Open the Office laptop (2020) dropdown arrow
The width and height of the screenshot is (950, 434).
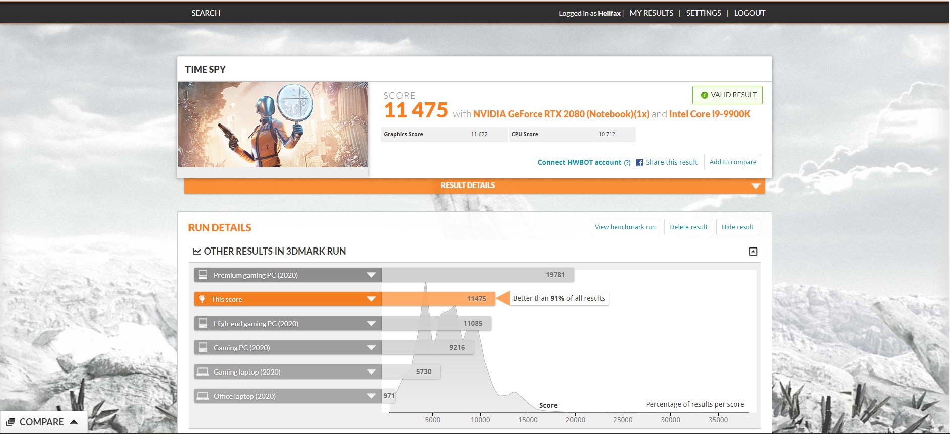pos(371,396)
